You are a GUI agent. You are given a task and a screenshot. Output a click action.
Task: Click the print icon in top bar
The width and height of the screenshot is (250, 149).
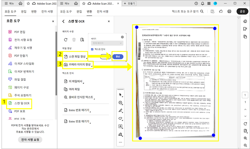[229, 11]
